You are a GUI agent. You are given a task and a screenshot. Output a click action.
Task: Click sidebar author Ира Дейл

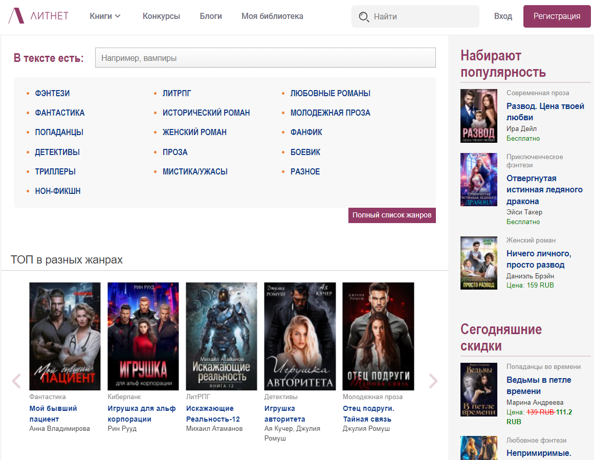click(521, 128)
